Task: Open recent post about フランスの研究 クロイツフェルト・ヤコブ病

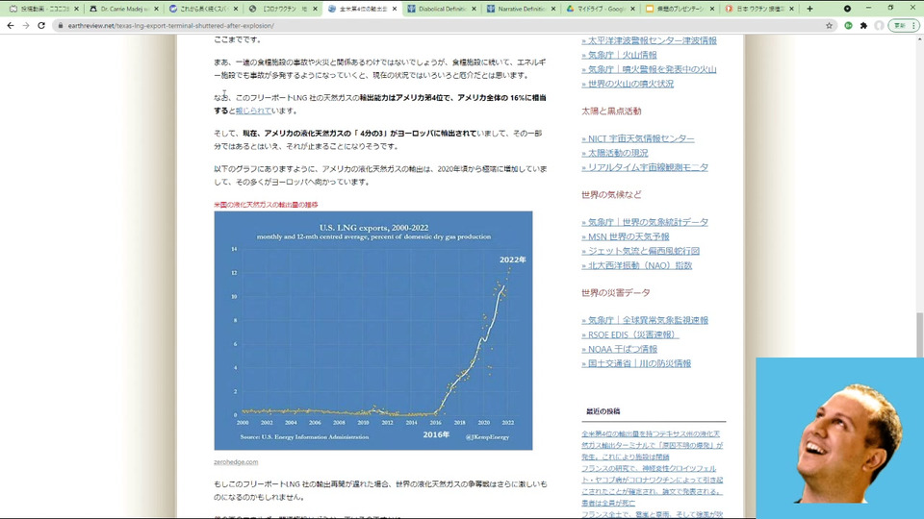Action: [x=652, y=485]
